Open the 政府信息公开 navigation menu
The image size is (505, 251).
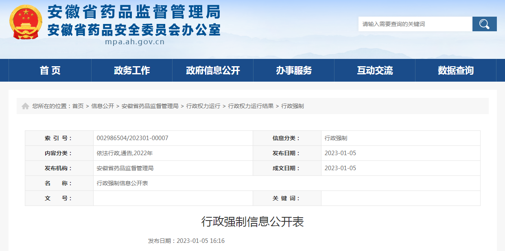tap(213, 70)
